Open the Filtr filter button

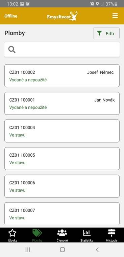[x=106, y=33]
